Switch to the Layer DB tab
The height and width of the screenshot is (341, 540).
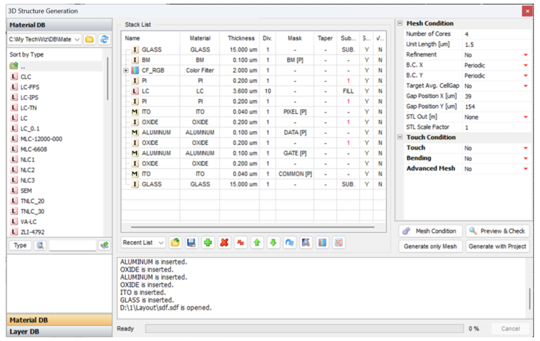59,332
